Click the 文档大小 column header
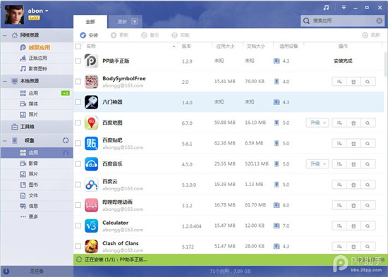 pos(256,47)
